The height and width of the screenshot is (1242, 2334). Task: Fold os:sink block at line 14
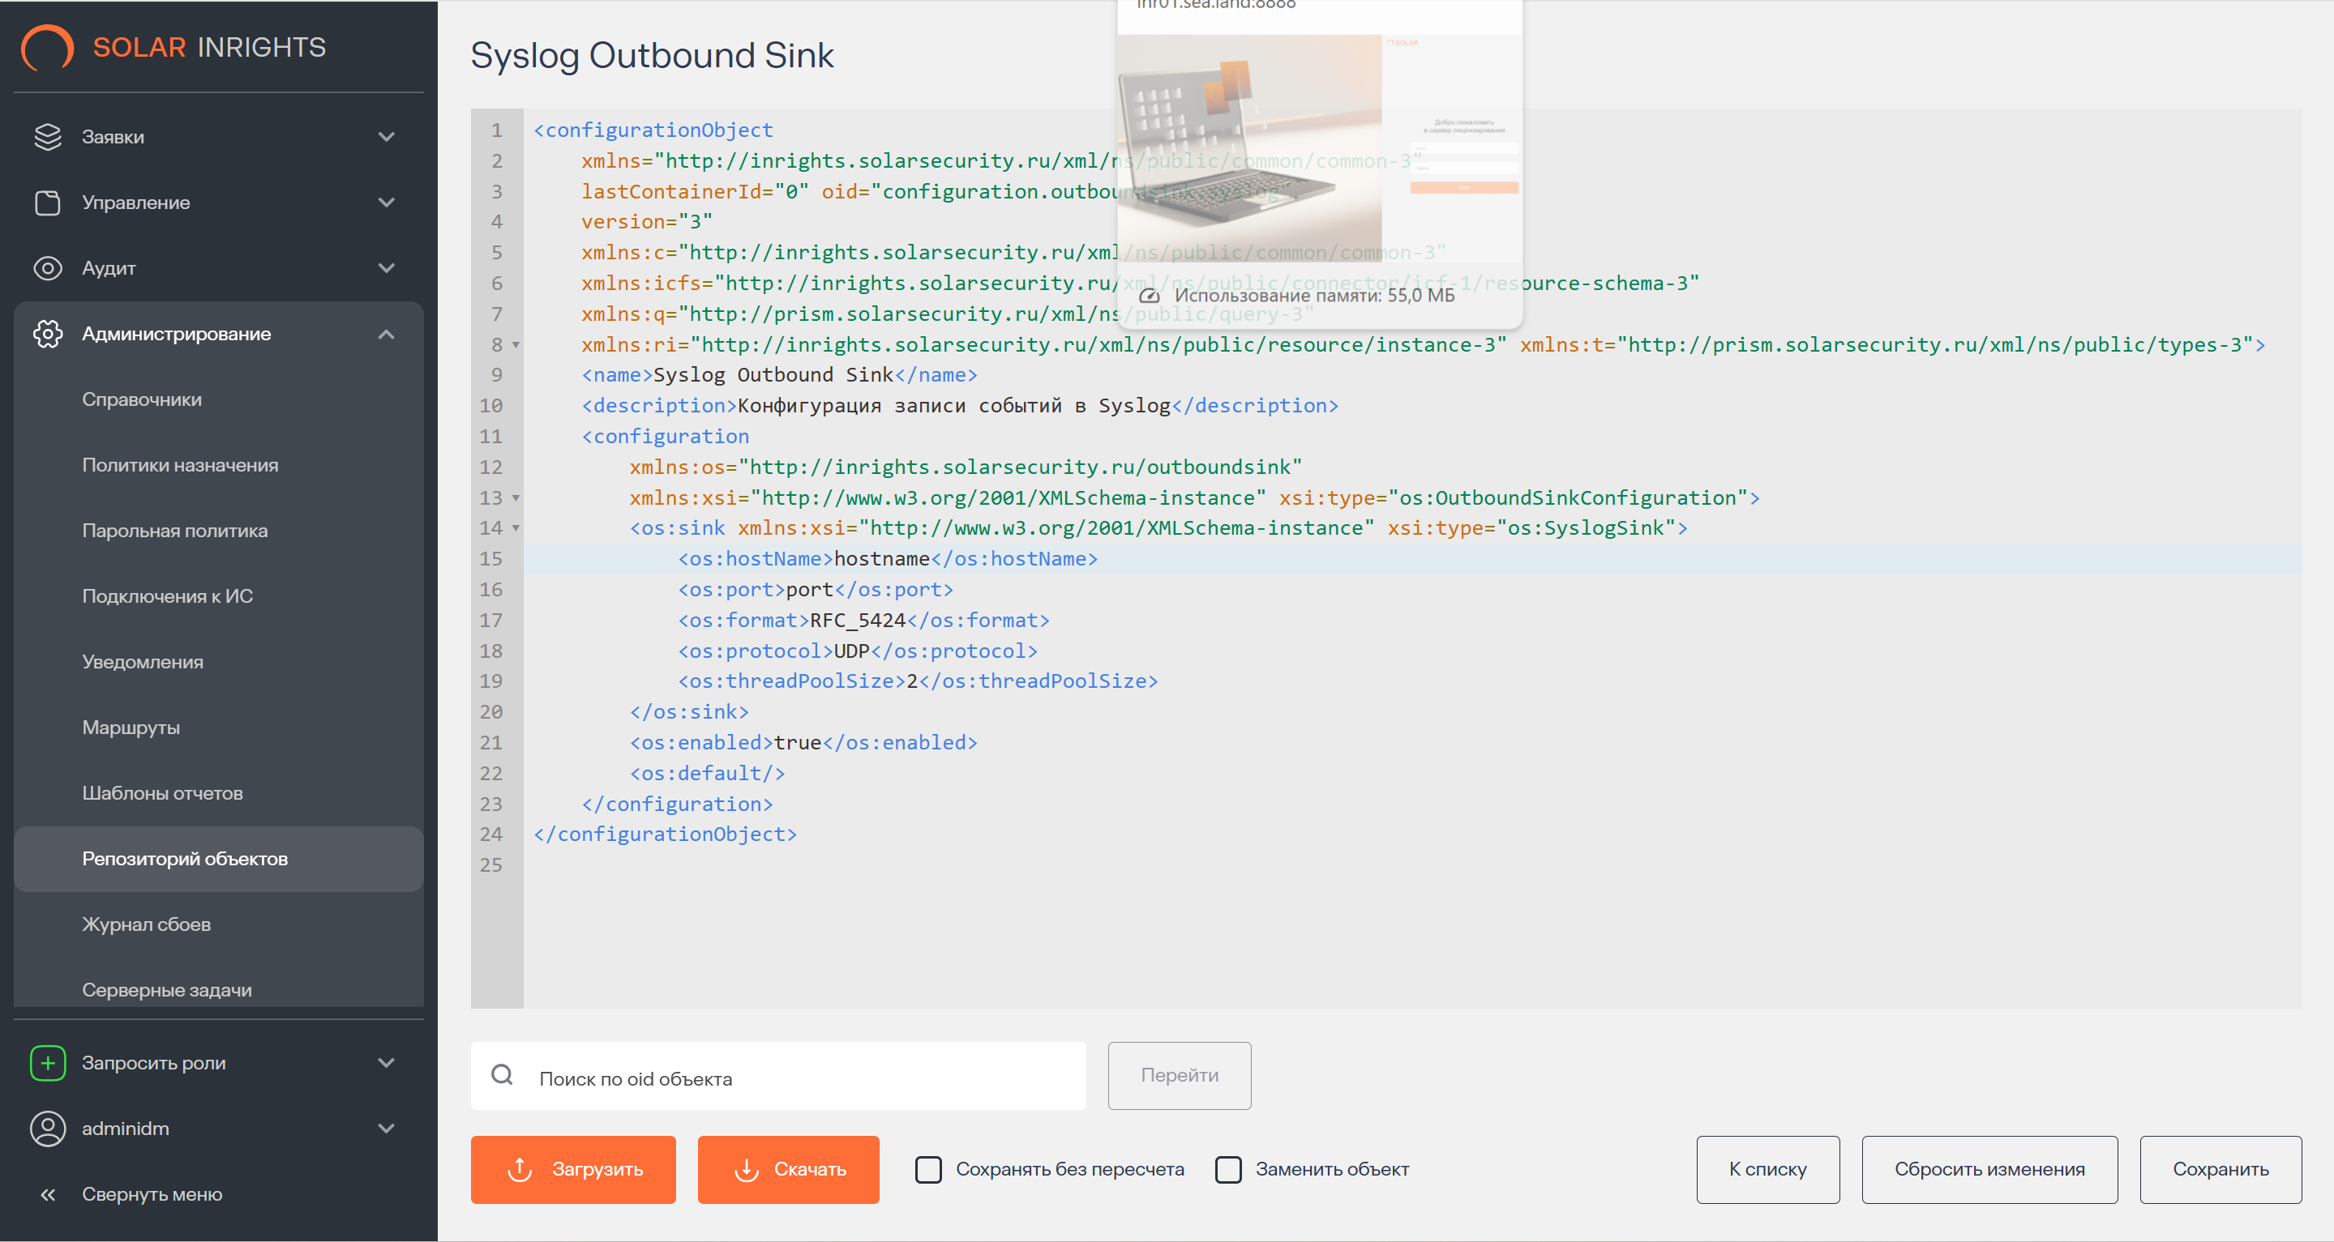pyautogui.click(x=516, y=527)
